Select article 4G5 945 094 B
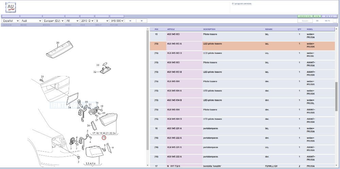340x169 pixels. 174,100
